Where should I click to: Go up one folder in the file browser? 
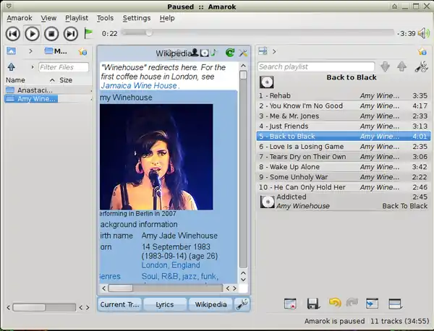coord(12,67)
